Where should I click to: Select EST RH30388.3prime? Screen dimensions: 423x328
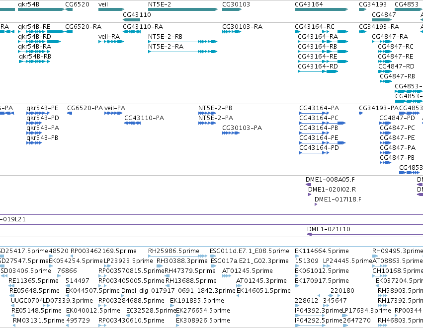click(182, 261)
